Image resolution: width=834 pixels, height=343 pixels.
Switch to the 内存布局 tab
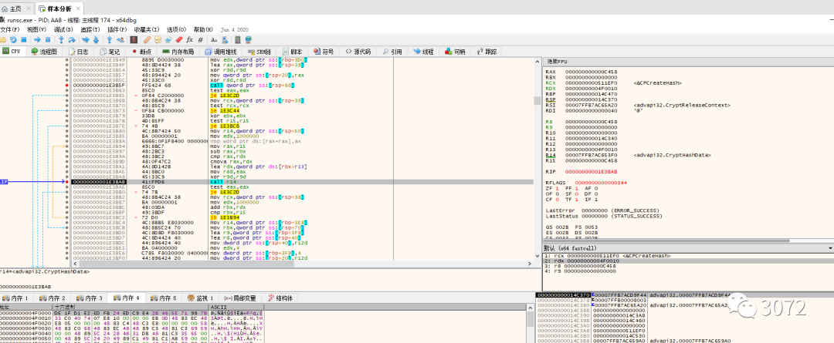[178, 52]
